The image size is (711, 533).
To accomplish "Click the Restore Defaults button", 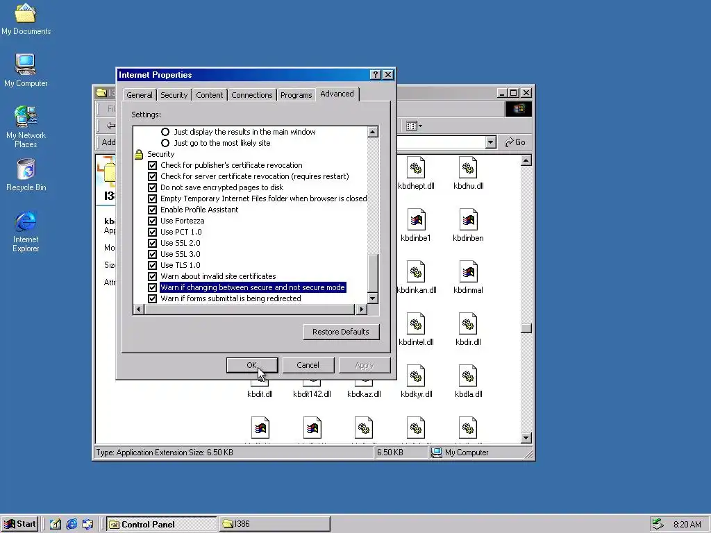I will pos(341,332).
